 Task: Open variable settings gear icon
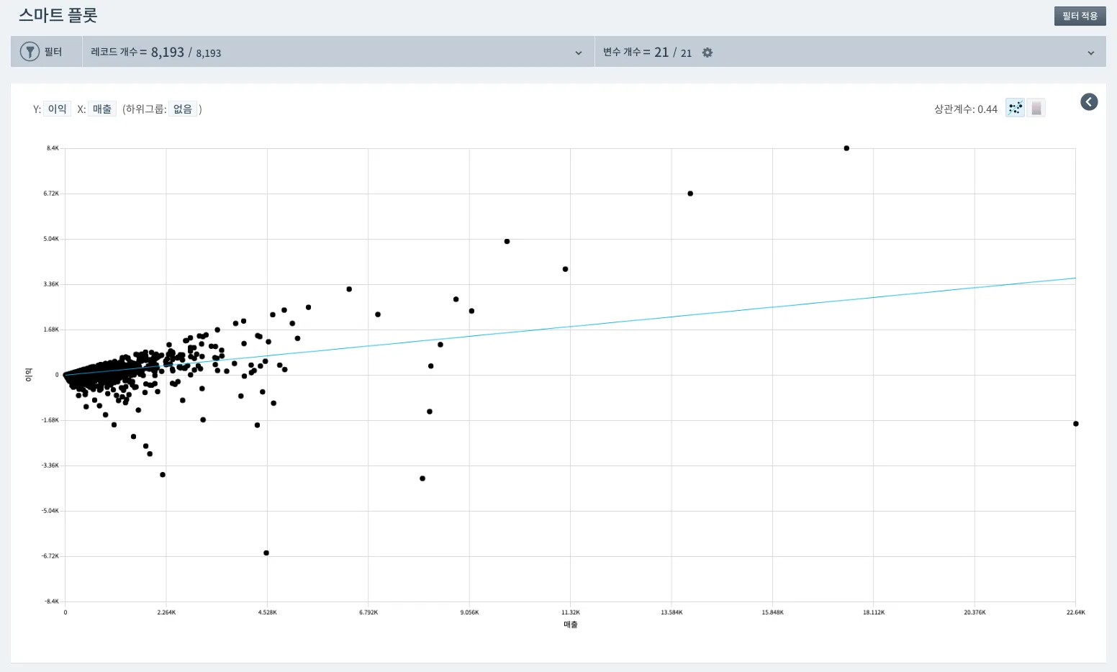pyautogui.click(x=707, y=53)
